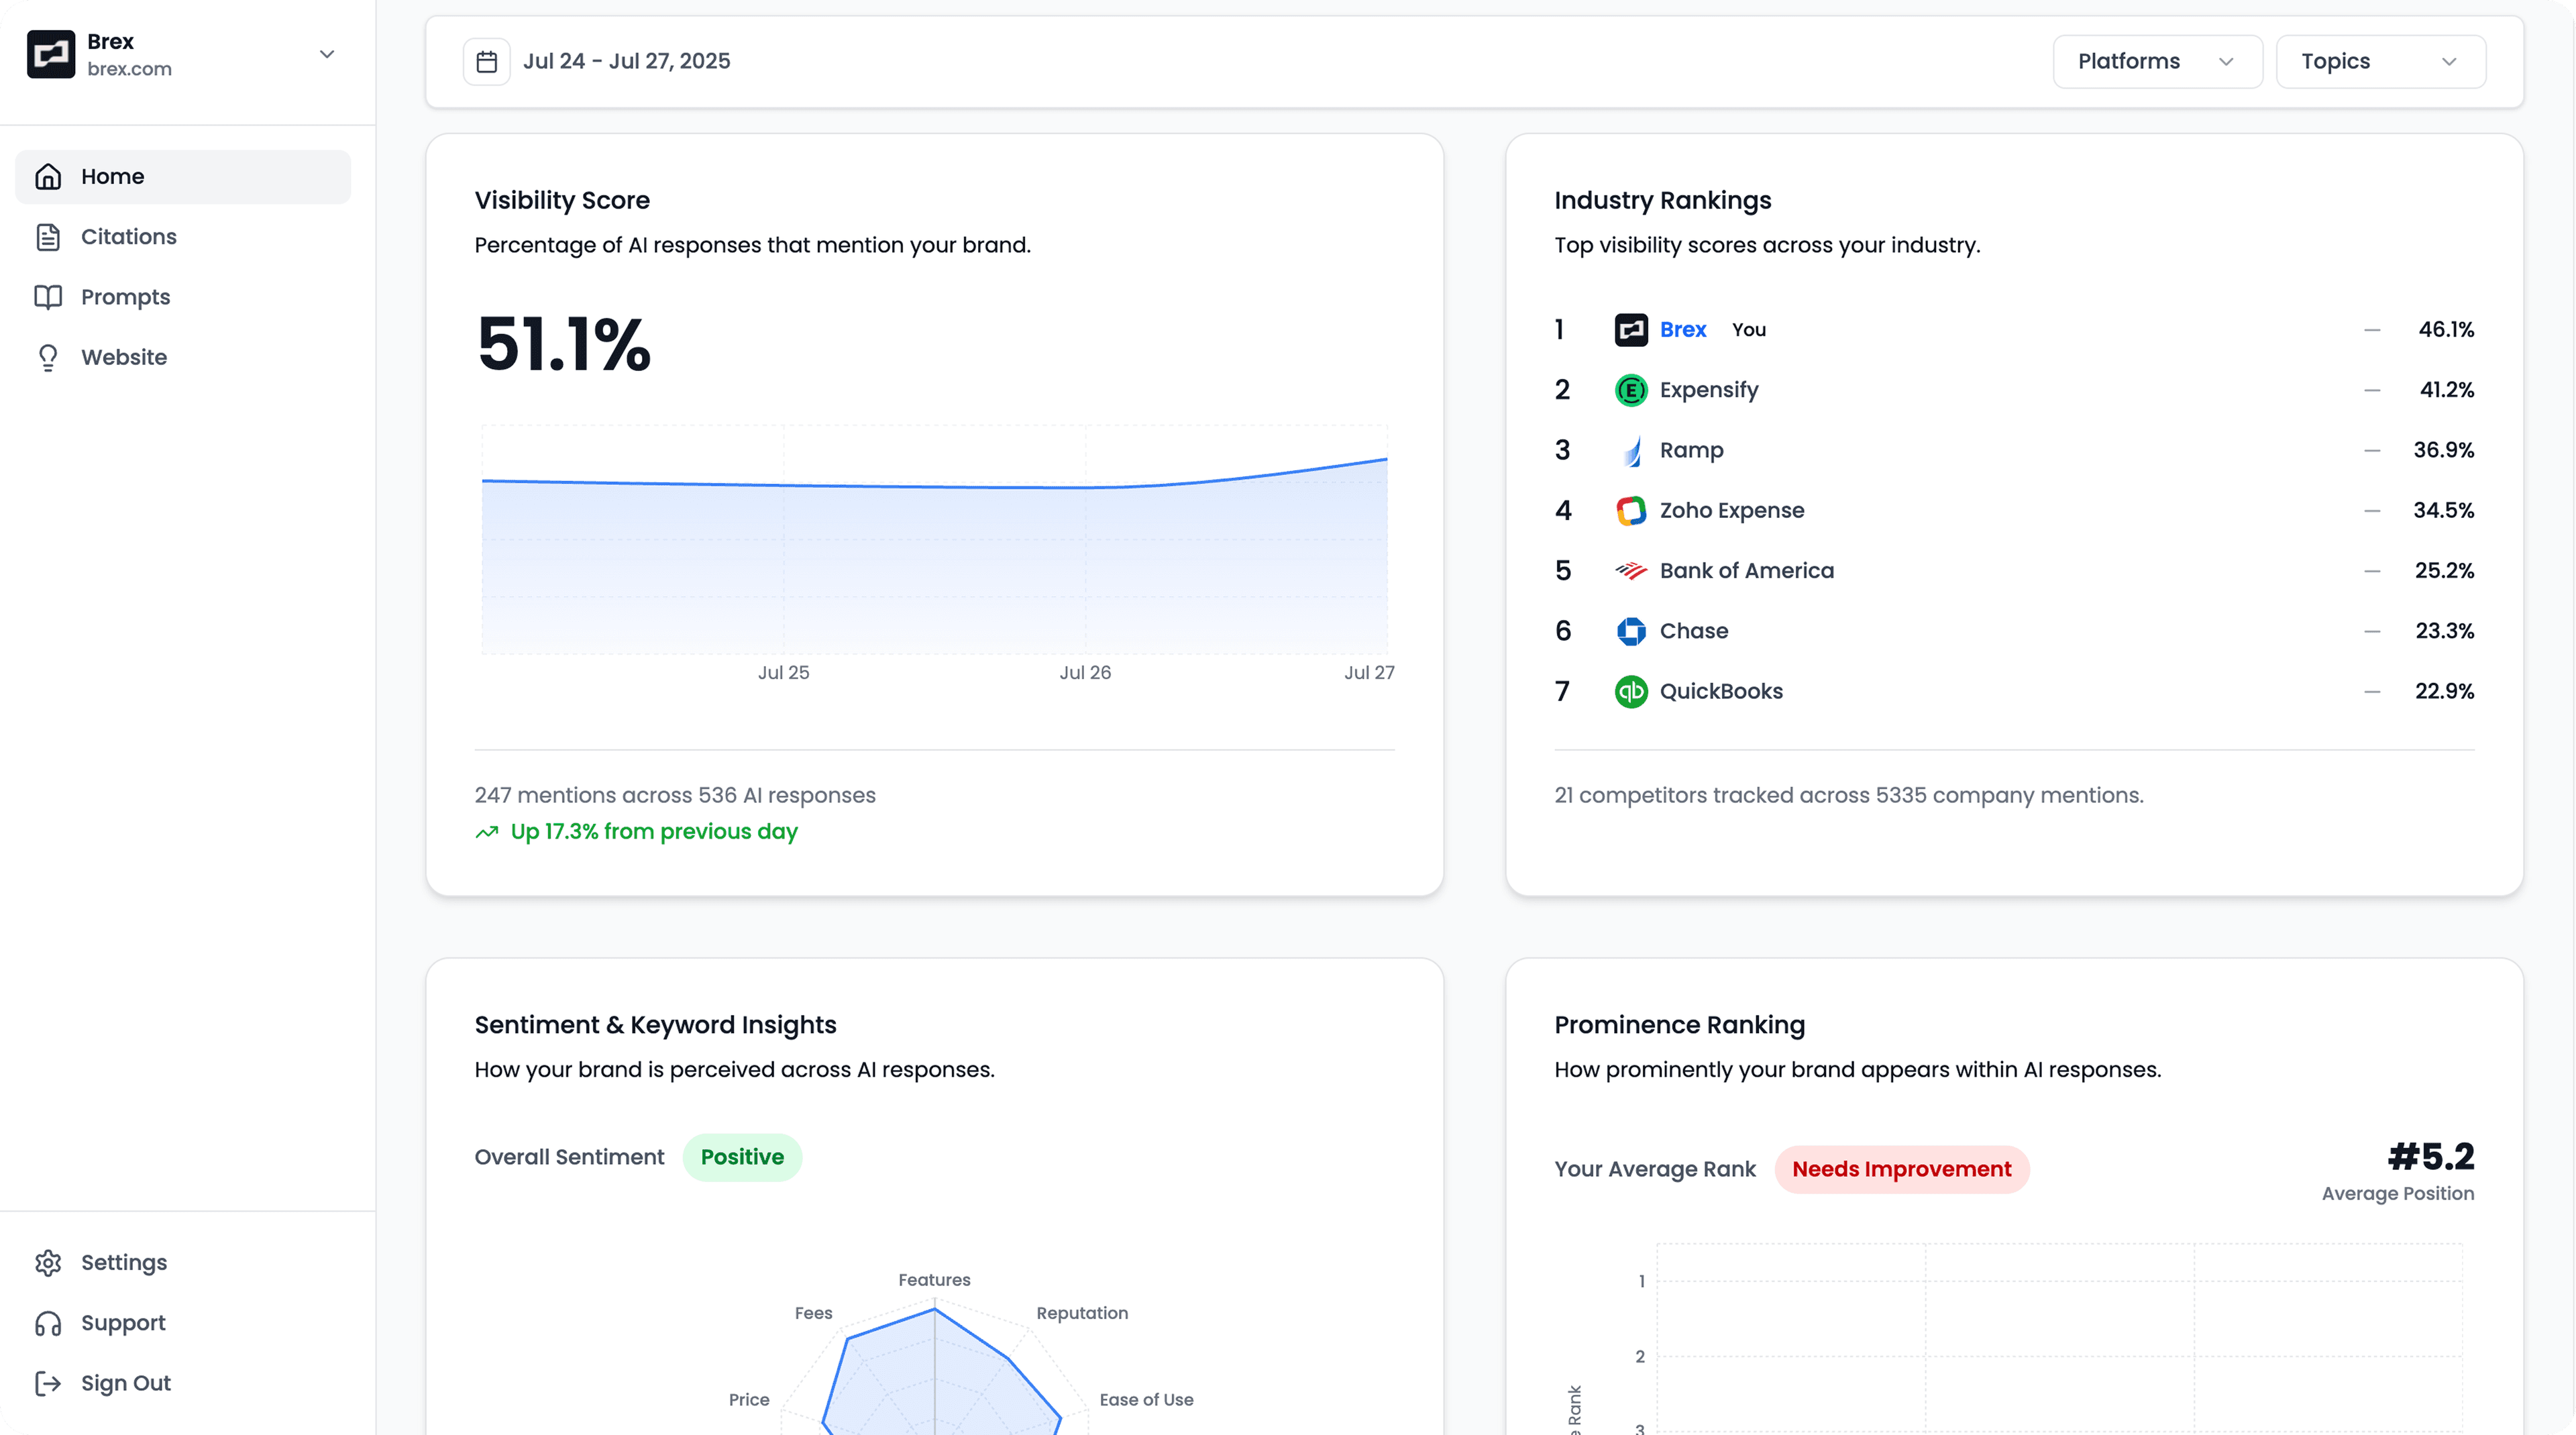Viewport: 2576px width, 1435px height.
Task: Click the Positive sentiment badge
Action: click(x=742, y=1157)
